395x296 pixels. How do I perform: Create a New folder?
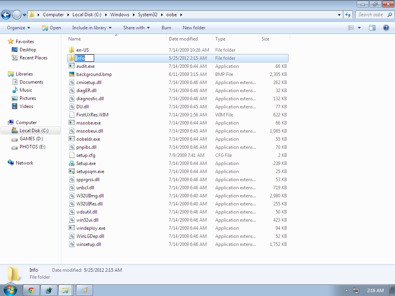tap(194, 28)
